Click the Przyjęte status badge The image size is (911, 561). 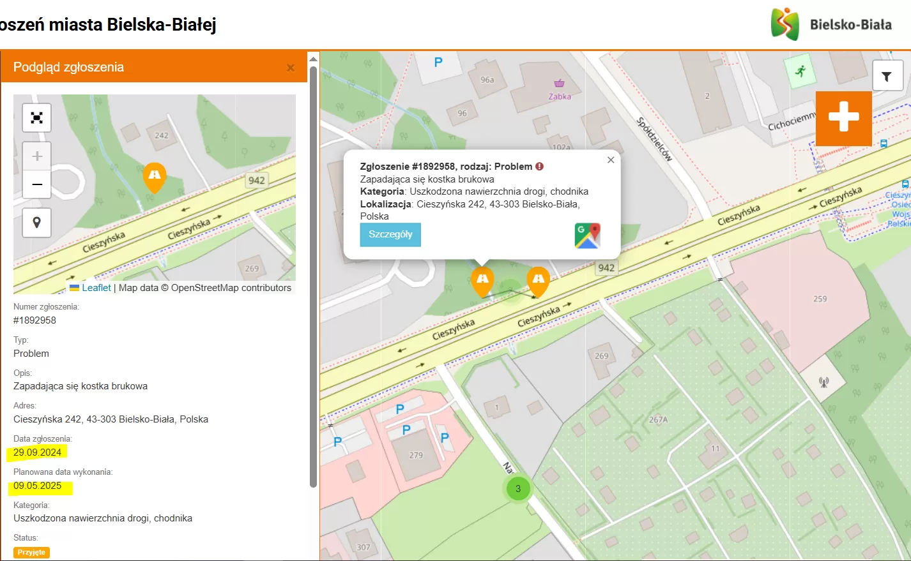click(31, 553)
